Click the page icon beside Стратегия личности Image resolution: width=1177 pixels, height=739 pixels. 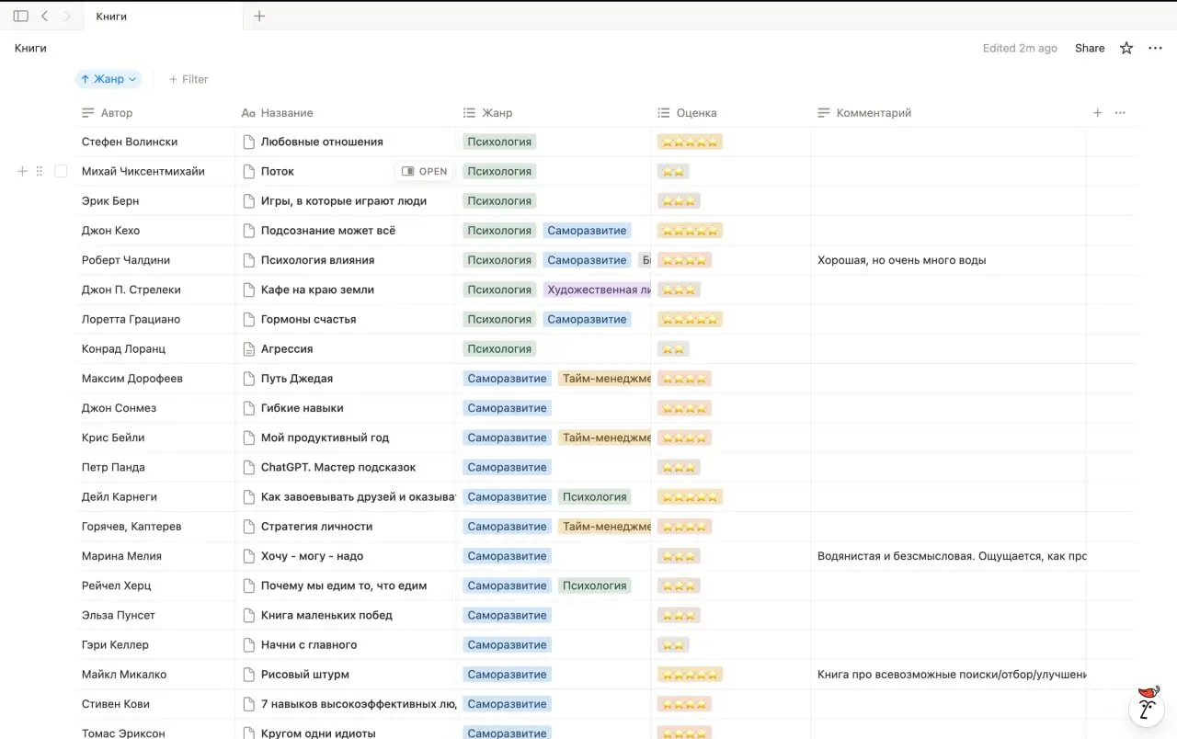[248, 527]
